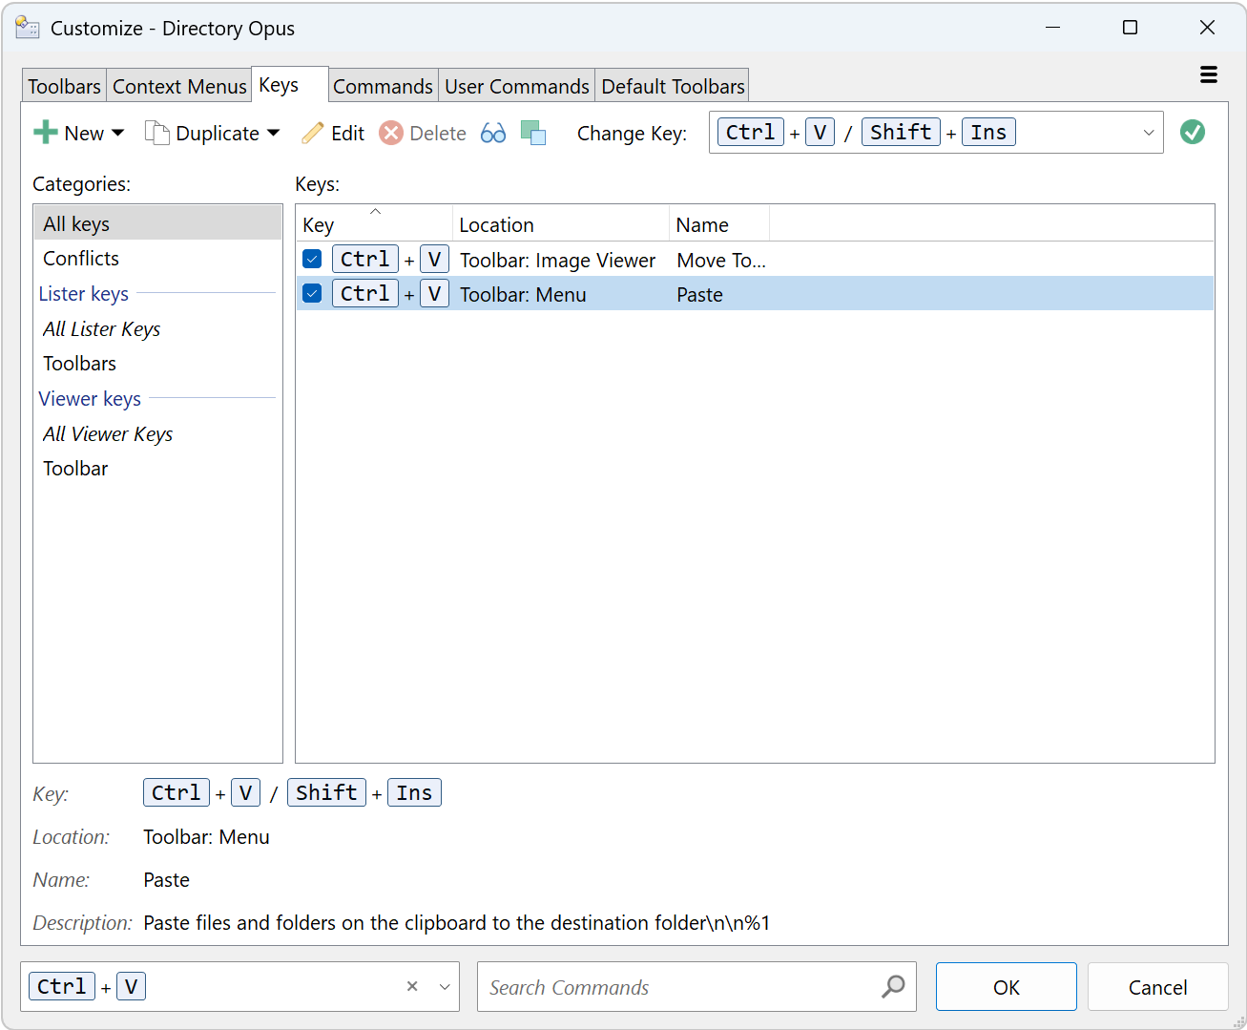Click the Duplicate document icon
Screen dimensions: 1247x1030
pos(156,133)
